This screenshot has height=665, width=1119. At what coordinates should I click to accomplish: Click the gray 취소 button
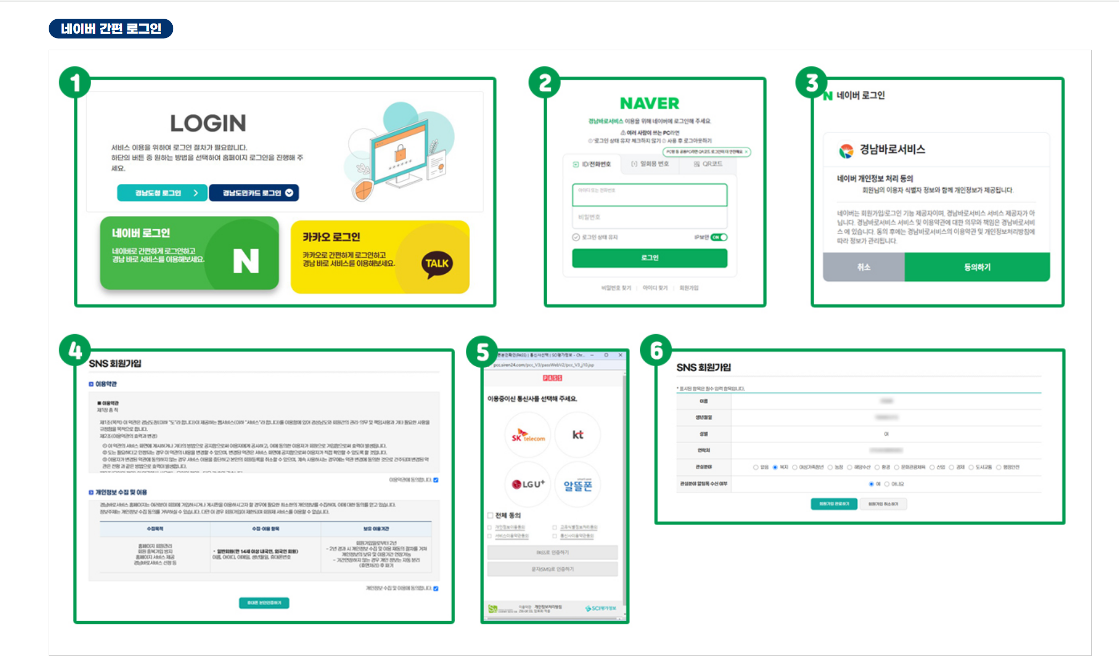point(863,267)
